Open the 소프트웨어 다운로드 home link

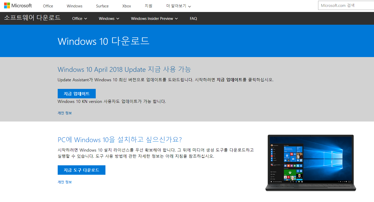[x=32, y=18]
